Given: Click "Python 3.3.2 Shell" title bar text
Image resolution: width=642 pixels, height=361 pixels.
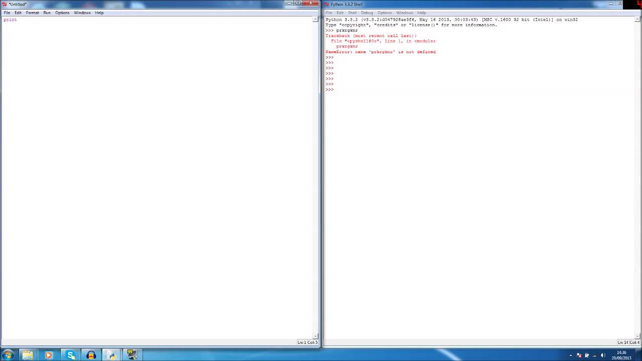Looking at the screenshot, I should (x=346, y=5).
